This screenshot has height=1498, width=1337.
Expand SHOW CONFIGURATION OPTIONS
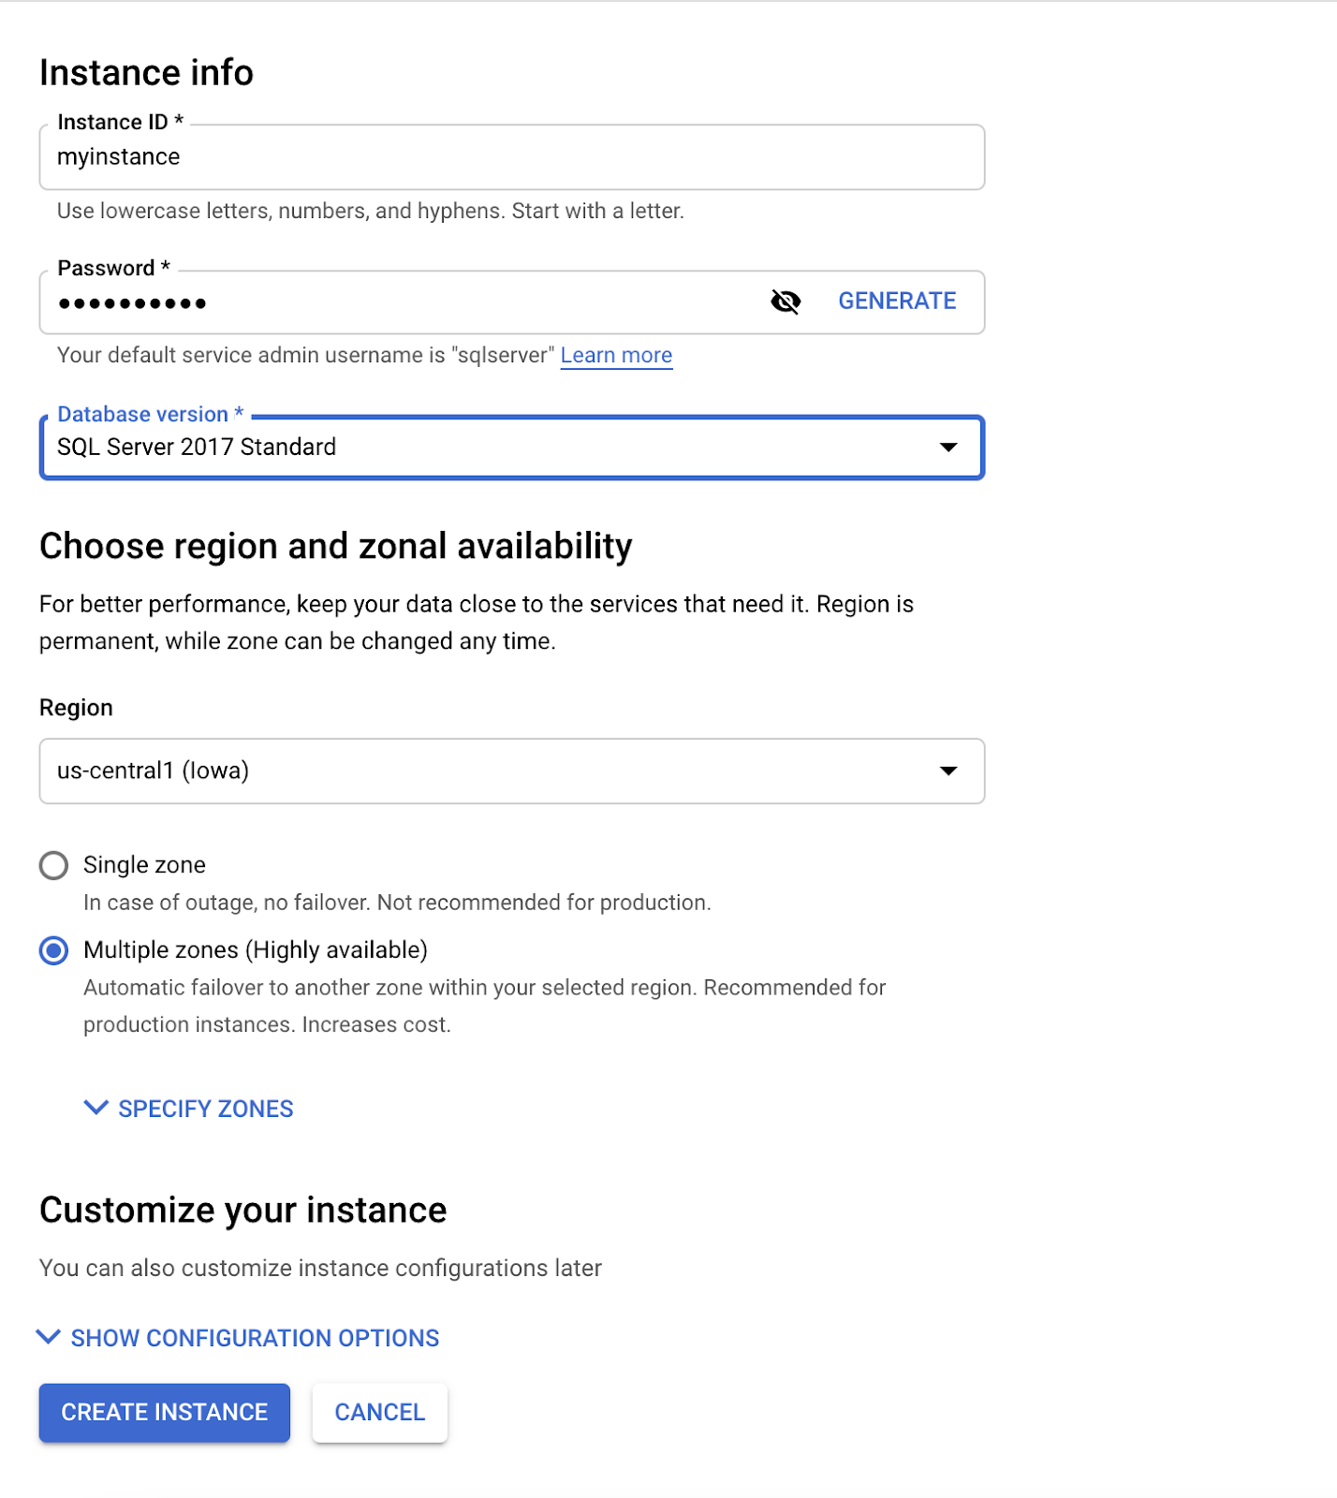pyautogui.click(x=253, y=1337)
